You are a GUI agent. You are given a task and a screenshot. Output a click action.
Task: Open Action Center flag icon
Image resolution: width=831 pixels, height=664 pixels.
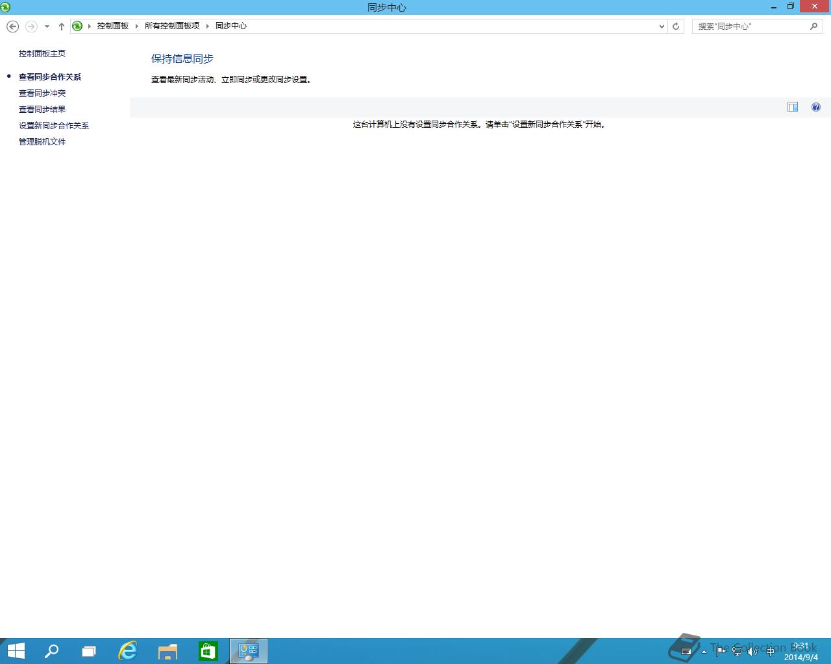click(721, 651)
